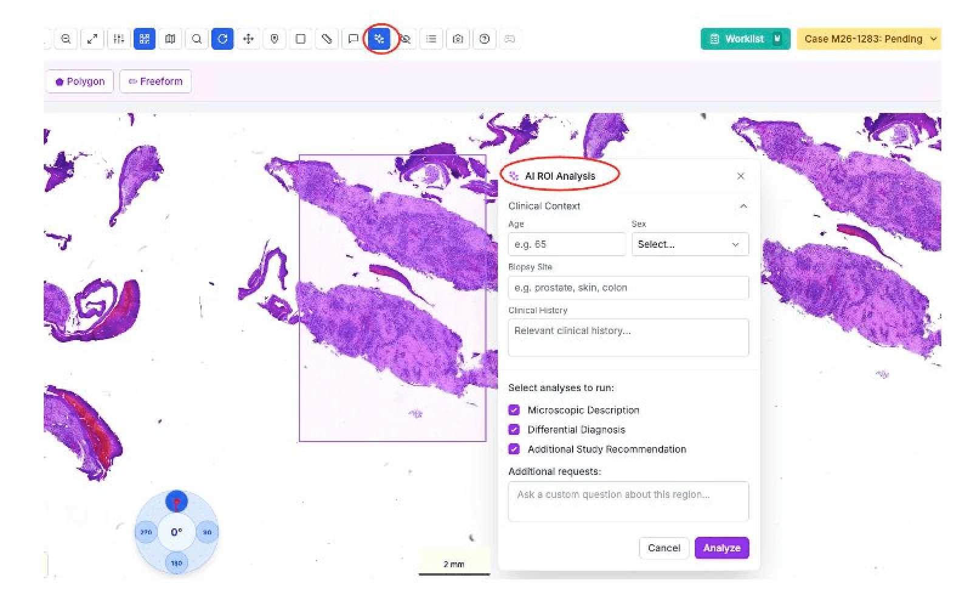Take a snapshot with the camera tool

click(x=457, y=39)
